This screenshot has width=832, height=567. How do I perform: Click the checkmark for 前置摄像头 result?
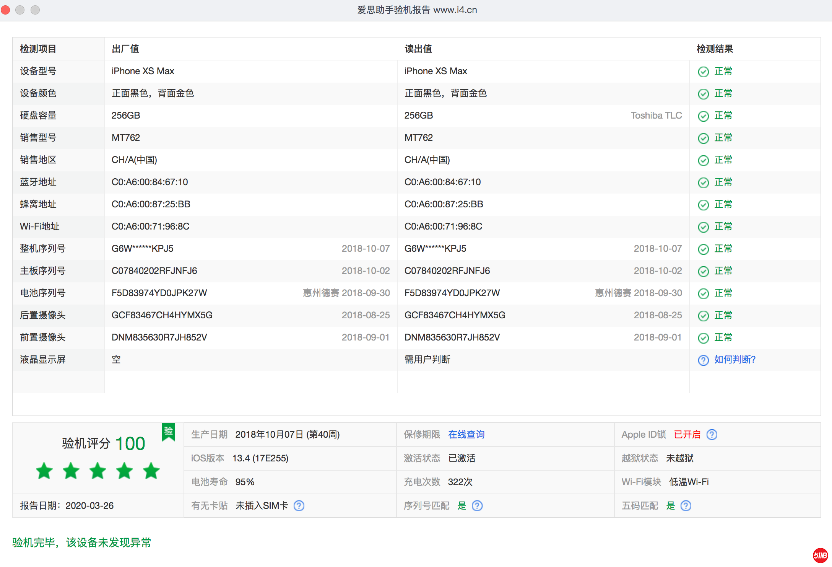click(704, 338)
